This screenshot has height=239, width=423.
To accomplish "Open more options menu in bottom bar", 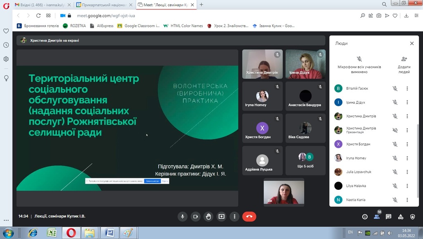I will (235, 216).
